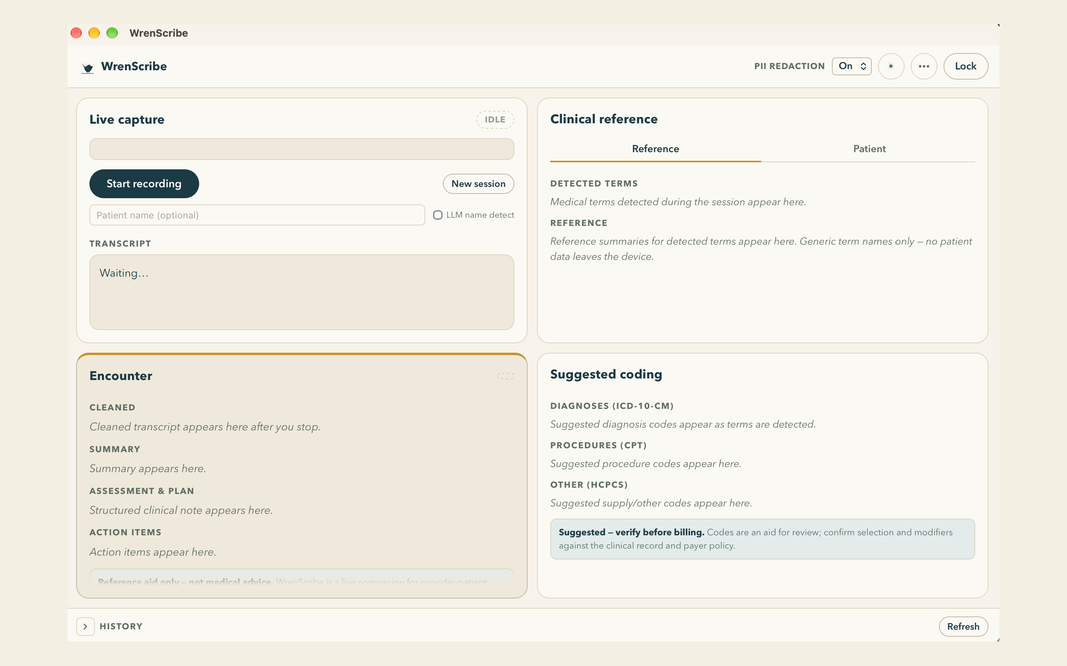This screenshot has width=1067, height=666.
Task: Click the WrenScribe bird logo icon
Action: [x=88, y=67]
